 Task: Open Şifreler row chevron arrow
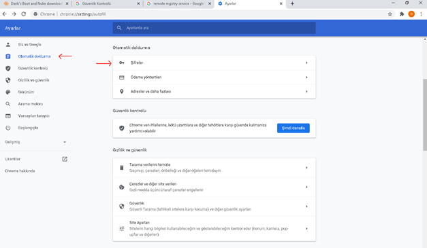[306, 63]
